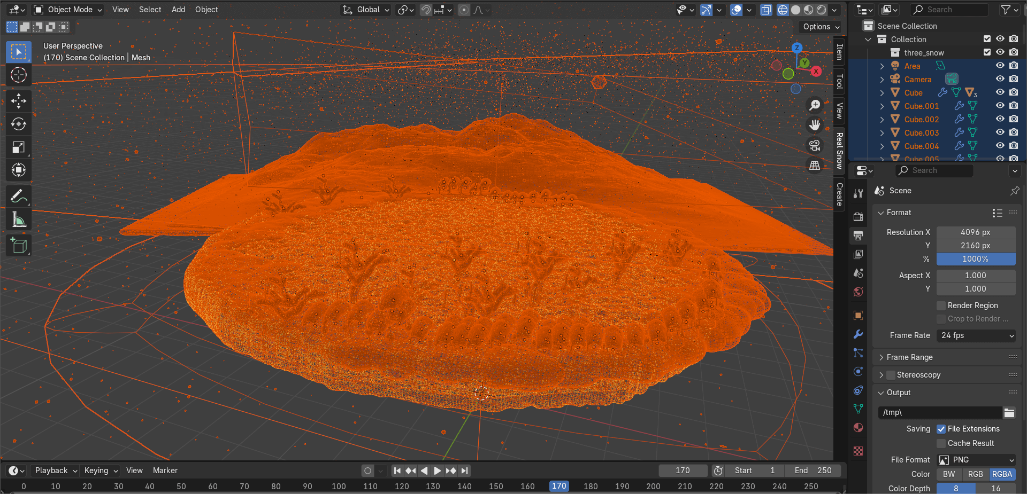The width and height of the screenshot is (1027, 494).
Task: Open the Render properties tab icon
Action: pos(859,217)
